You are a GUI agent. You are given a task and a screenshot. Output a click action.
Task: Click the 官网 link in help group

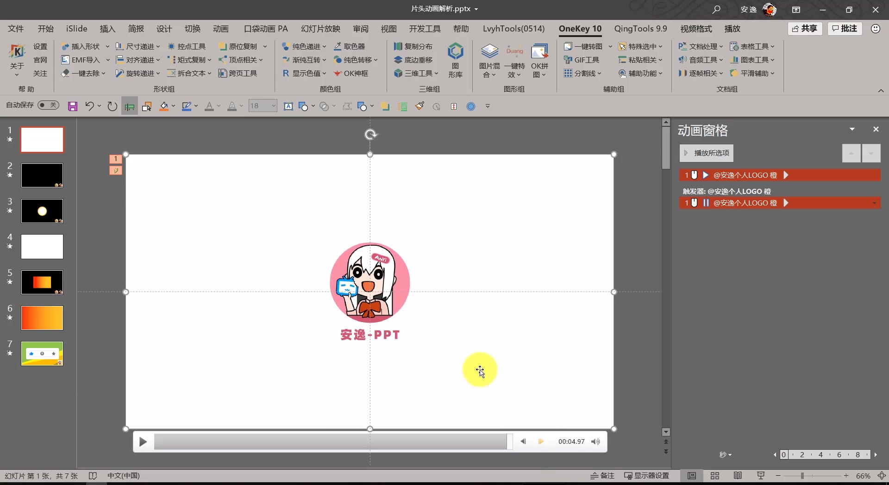[40, 60]
